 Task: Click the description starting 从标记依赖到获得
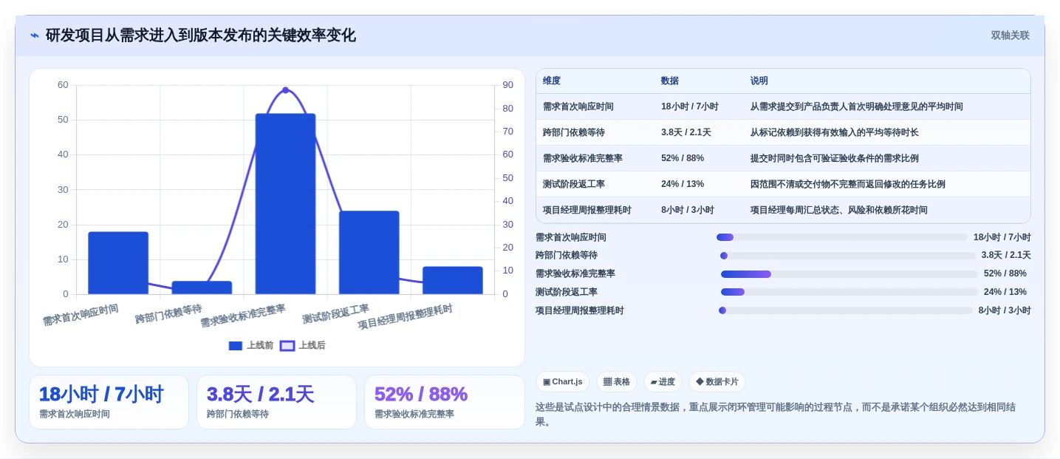tap(835, 133)
